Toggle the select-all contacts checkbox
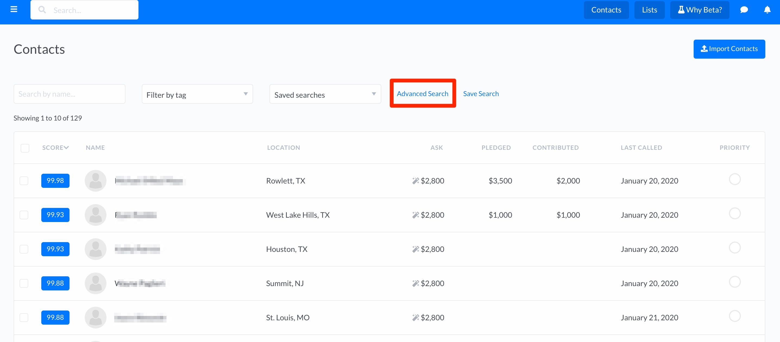Screen dimensions: 780x342 (x=25, y=148)
